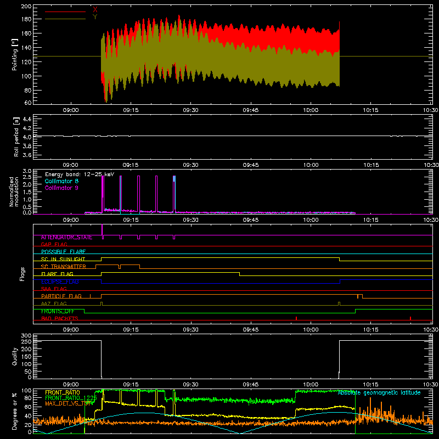Viewport: 439px width, 439px height.
Task: Click the Roll period axis label
Action: 16,137
